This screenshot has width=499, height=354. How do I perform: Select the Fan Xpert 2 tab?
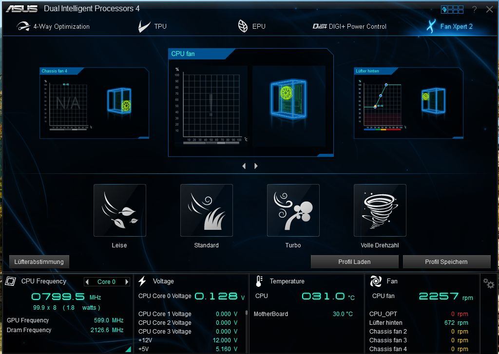[x=449, y=26]
